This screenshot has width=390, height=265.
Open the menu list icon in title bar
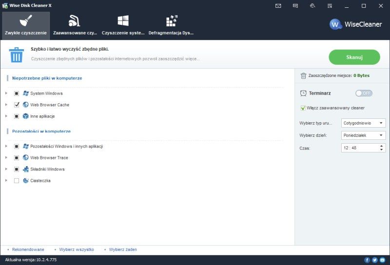pos(330,6)
